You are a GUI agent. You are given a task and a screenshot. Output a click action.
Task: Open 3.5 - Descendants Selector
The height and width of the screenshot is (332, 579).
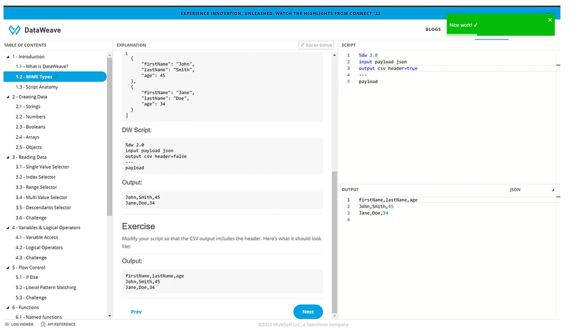(x=43, y=208)
